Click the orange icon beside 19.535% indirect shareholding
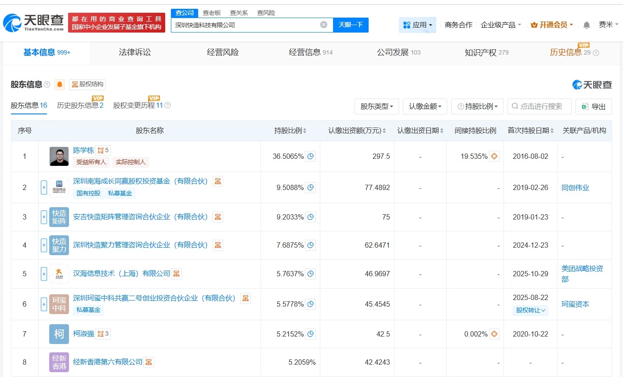 494,156
